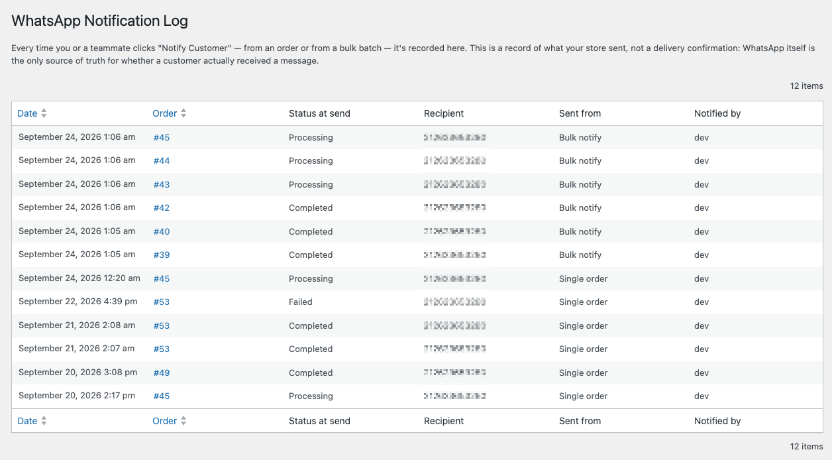
Task: Click 'Single order' in the 12:20 am row
Action: click(x=584, y=278)
